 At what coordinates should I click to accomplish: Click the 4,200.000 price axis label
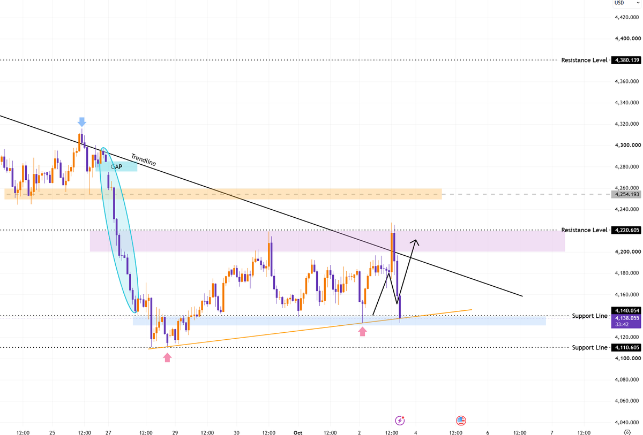[627, 251]
